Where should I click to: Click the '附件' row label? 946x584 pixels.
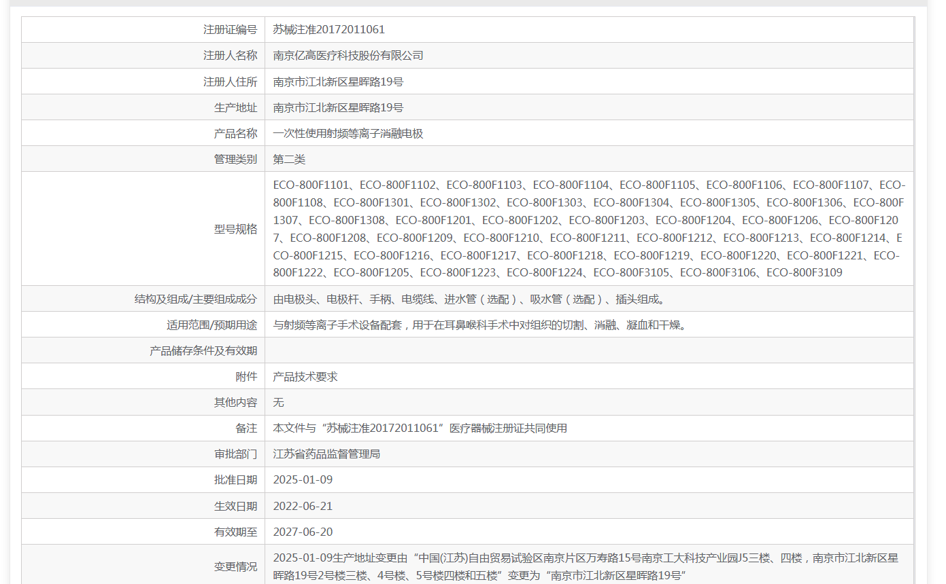coord(246,376)
